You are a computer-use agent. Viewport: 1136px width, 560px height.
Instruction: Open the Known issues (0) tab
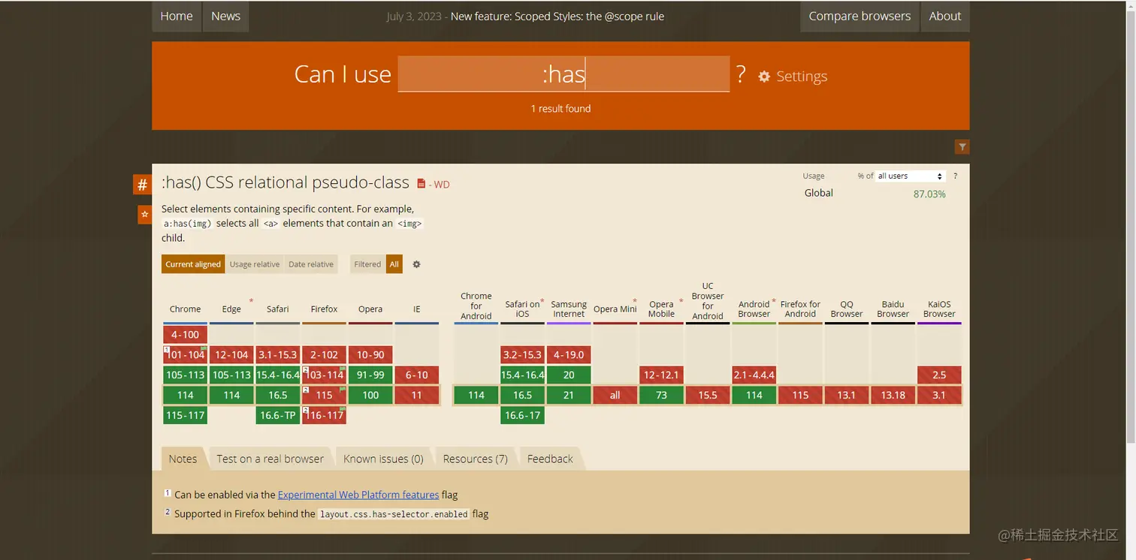tap(383, 459)
